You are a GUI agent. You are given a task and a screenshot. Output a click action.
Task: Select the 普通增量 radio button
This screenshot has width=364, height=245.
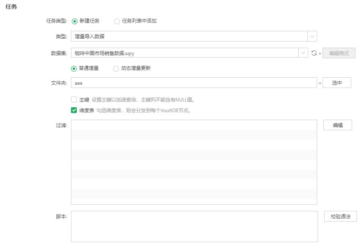[74, 69]
